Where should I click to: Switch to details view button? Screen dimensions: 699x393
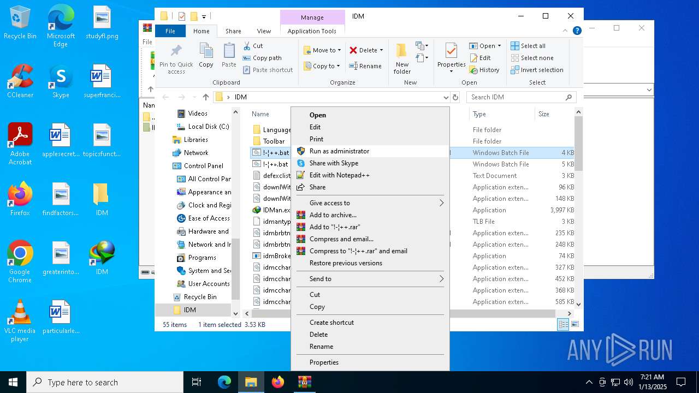pyautogui.click(x=563, y=325)
